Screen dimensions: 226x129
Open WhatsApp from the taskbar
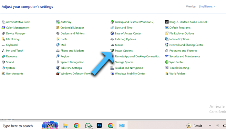coord(88,126)
